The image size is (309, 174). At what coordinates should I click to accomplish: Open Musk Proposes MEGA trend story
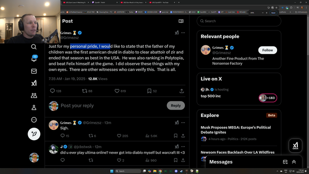point(236,130)
